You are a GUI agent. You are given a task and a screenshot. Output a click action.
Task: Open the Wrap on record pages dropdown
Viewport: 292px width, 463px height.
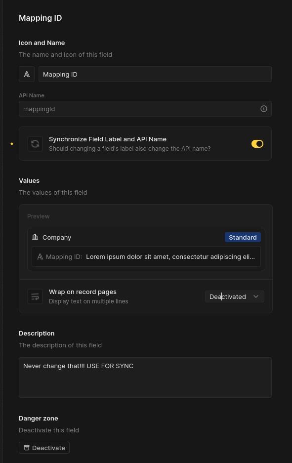click(x=234, y=296)
